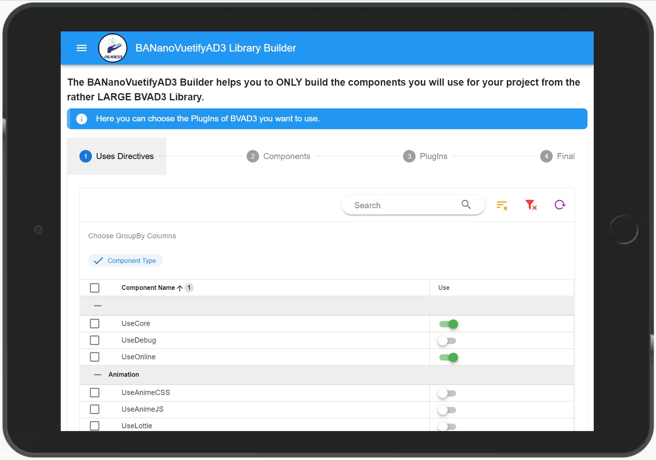Click the BVAD3 logo in the header
Viewport: 656px width, 460px height.
113,48
